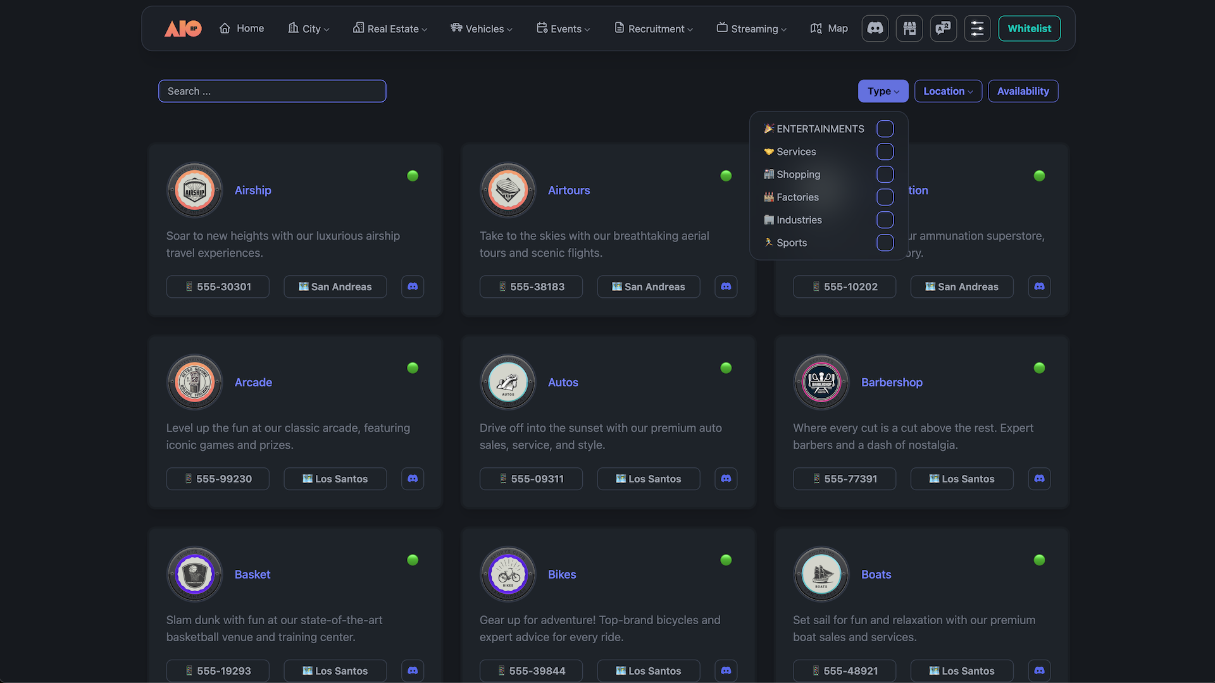Click the chat question icon in navbar
The width and height of the screenshot is (1215, 683).
tap(943, 28)
